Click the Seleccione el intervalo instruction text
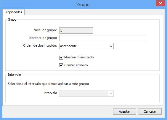The image size is (167, 120). point(48,84)
